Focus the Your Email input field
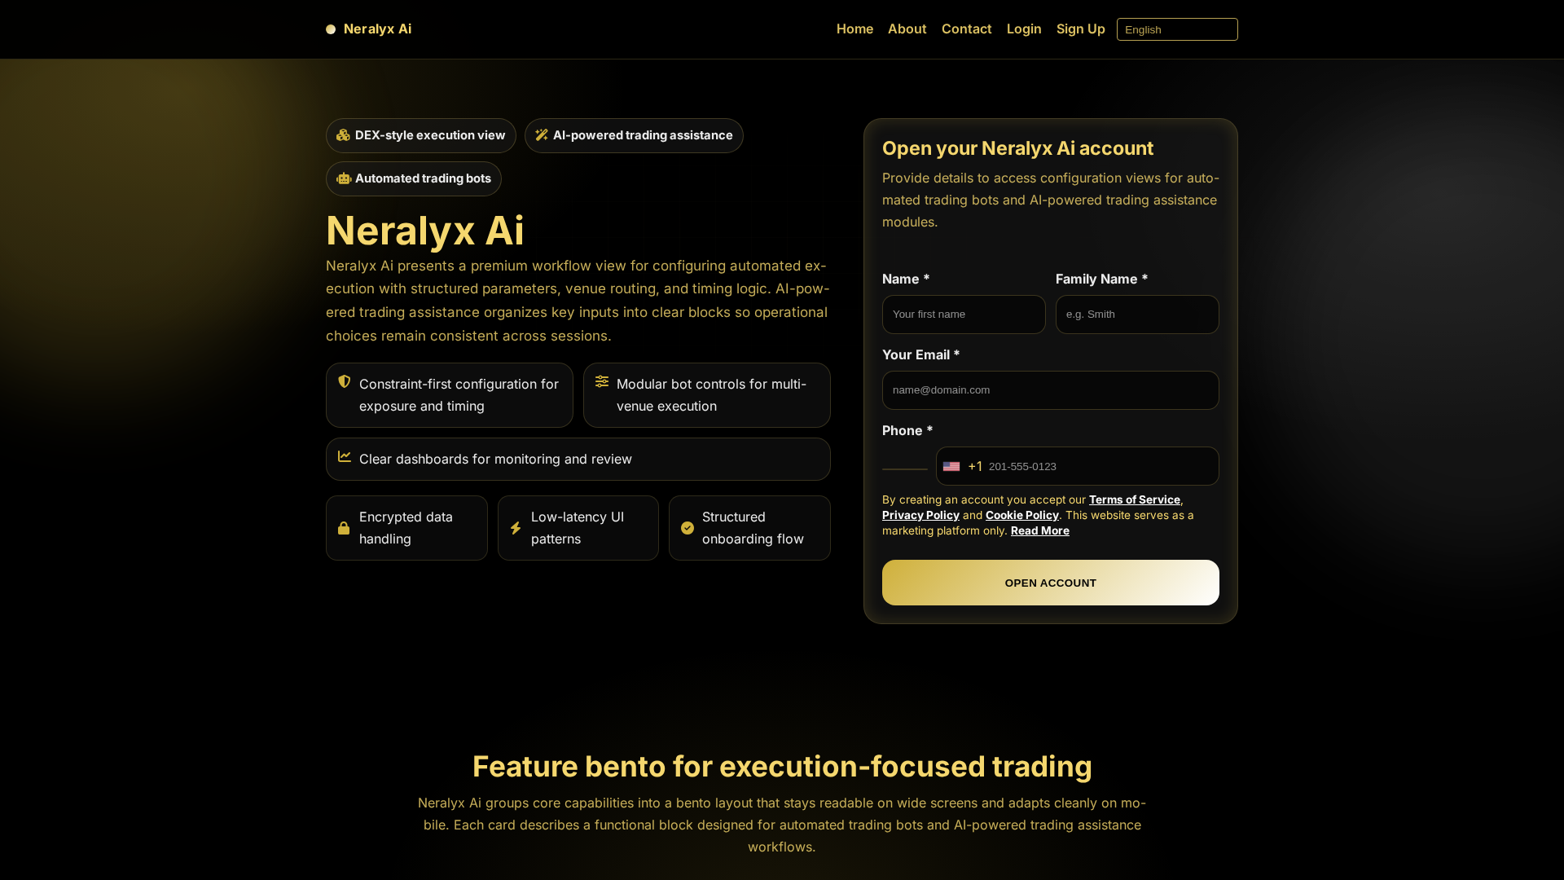Image resolution: width=1564 pixels, height=880 pixels. coord(1050,390)
